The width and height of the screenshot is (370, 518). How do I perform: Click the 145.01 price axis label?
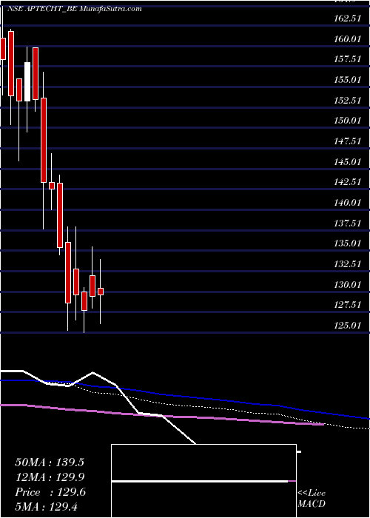(347, 162)
